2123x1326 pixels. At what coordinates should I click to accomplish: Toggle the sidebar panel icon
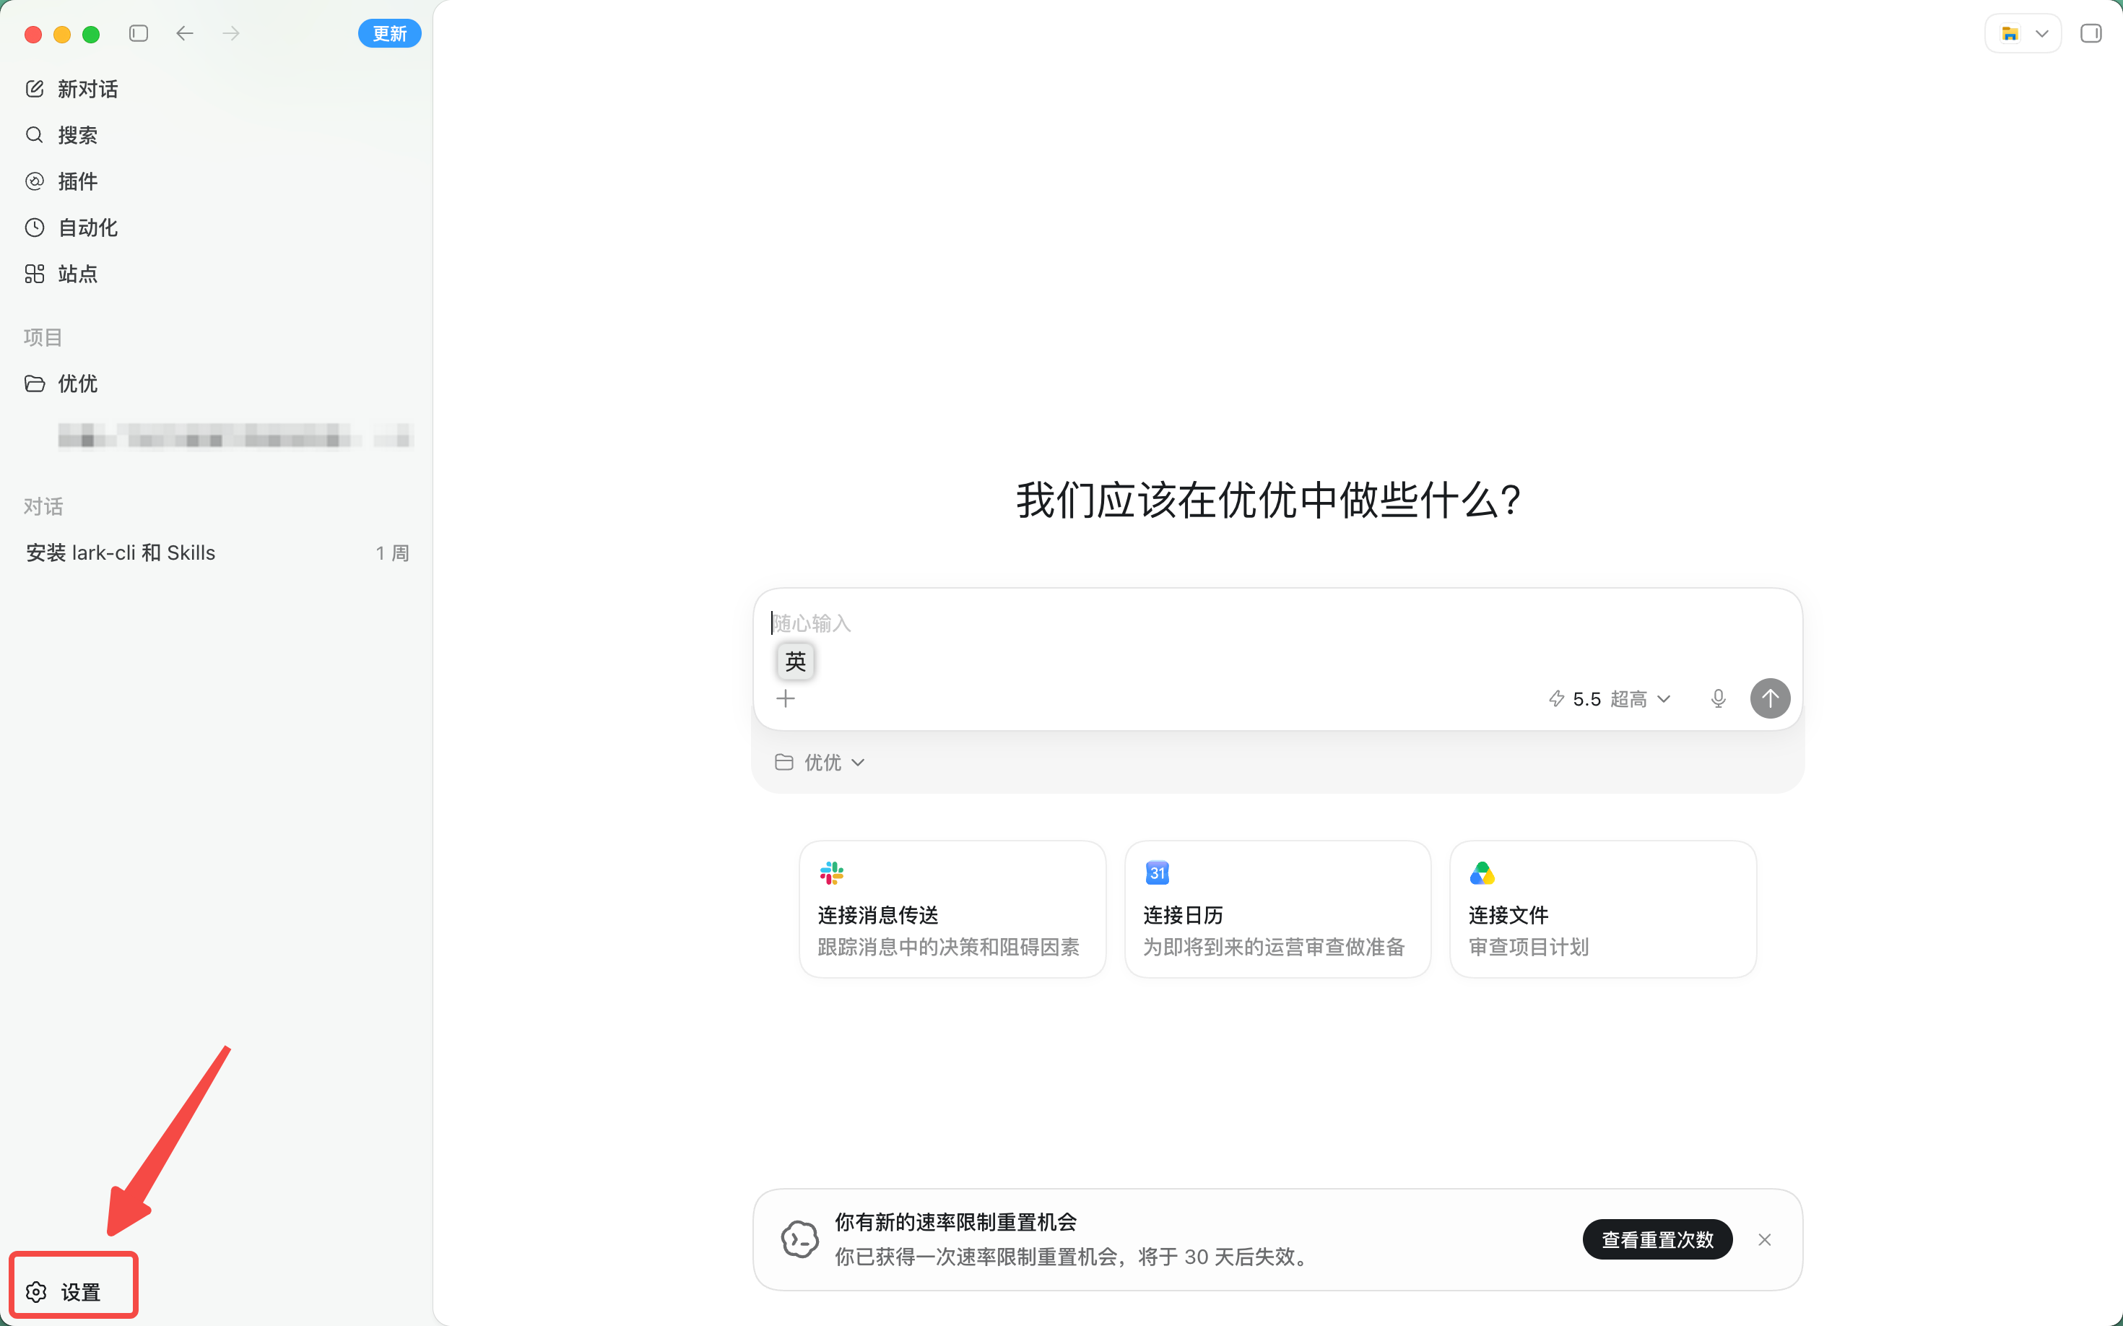click(x=139, y=33)
